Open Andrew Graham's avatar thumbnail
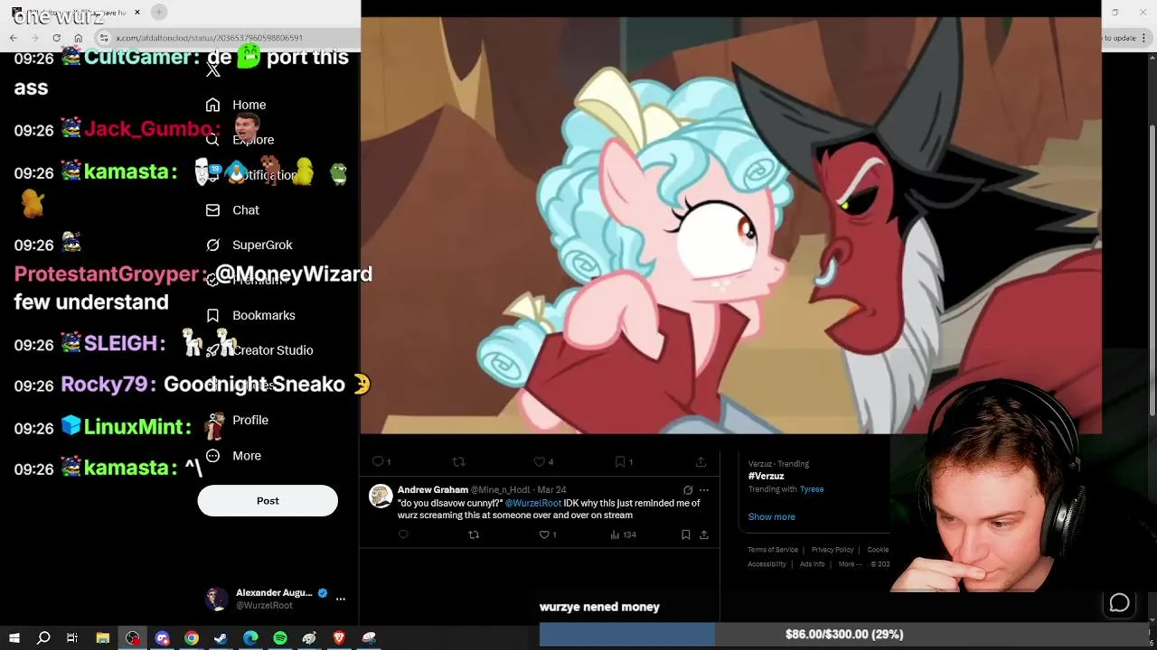Viewport: 1157px width, 650px height. pyautogui.click(x=381, y=496)
